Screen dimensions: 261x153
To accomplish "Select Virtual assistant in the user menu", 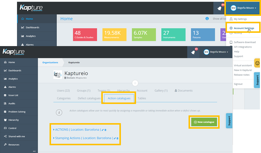I will (x=243, y=65).
